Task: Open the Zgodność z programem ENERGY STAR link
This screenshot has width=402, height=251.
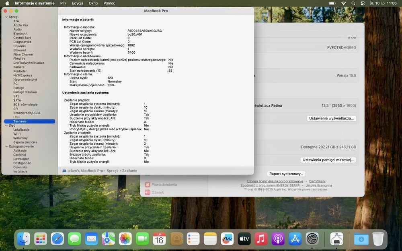Action: click(270, 185)
